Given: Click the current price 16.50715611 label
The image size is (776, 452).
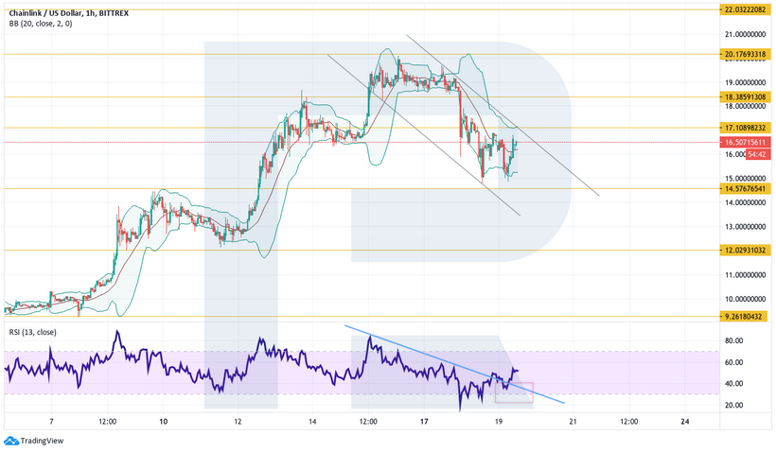Looking at the screenshot, I should coord(745,143).
